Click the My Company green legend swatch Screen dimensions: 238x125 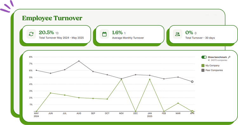[x=203, y=66]
